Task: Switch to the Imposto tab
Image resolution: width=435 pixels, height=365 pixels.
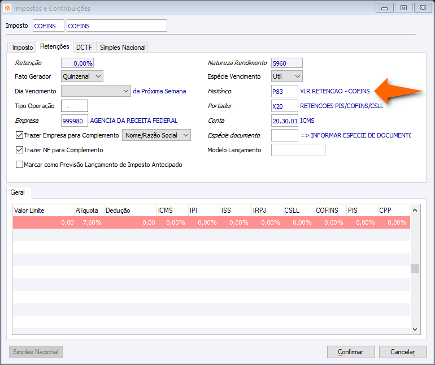Action: click(23, 48)
